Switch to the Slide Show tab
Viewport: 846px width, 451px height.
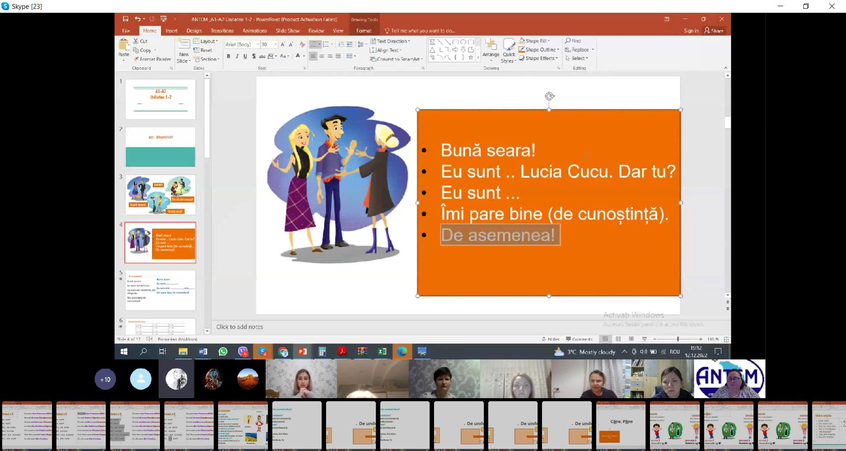tap(287, 31)
